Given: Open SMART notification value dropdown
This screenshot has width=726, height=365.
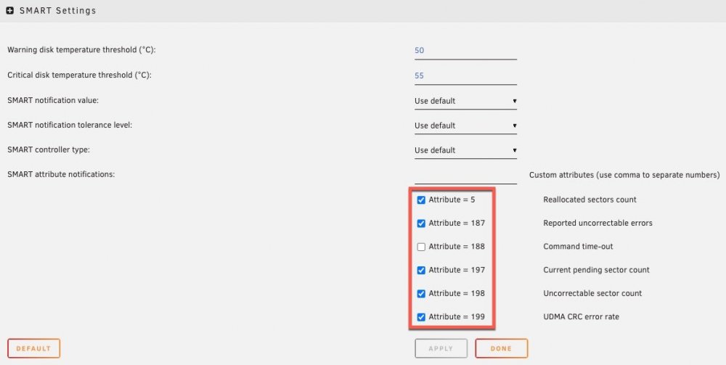Looking at the screenshot, I should coord(465,101).
